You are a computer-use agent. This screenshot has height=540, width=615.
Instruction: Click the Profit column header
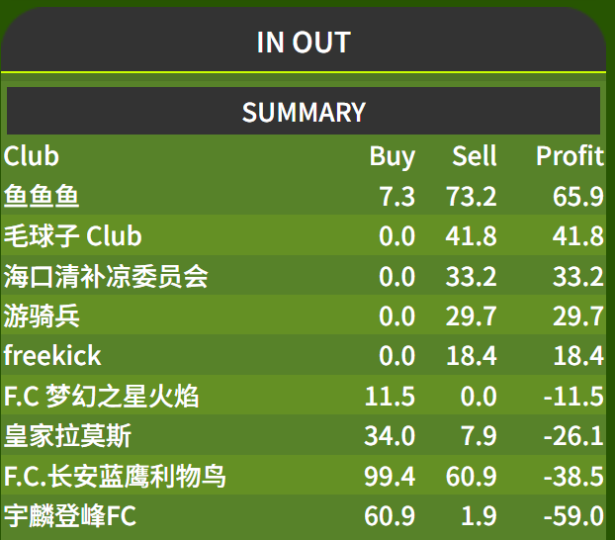tap(570, 156)
